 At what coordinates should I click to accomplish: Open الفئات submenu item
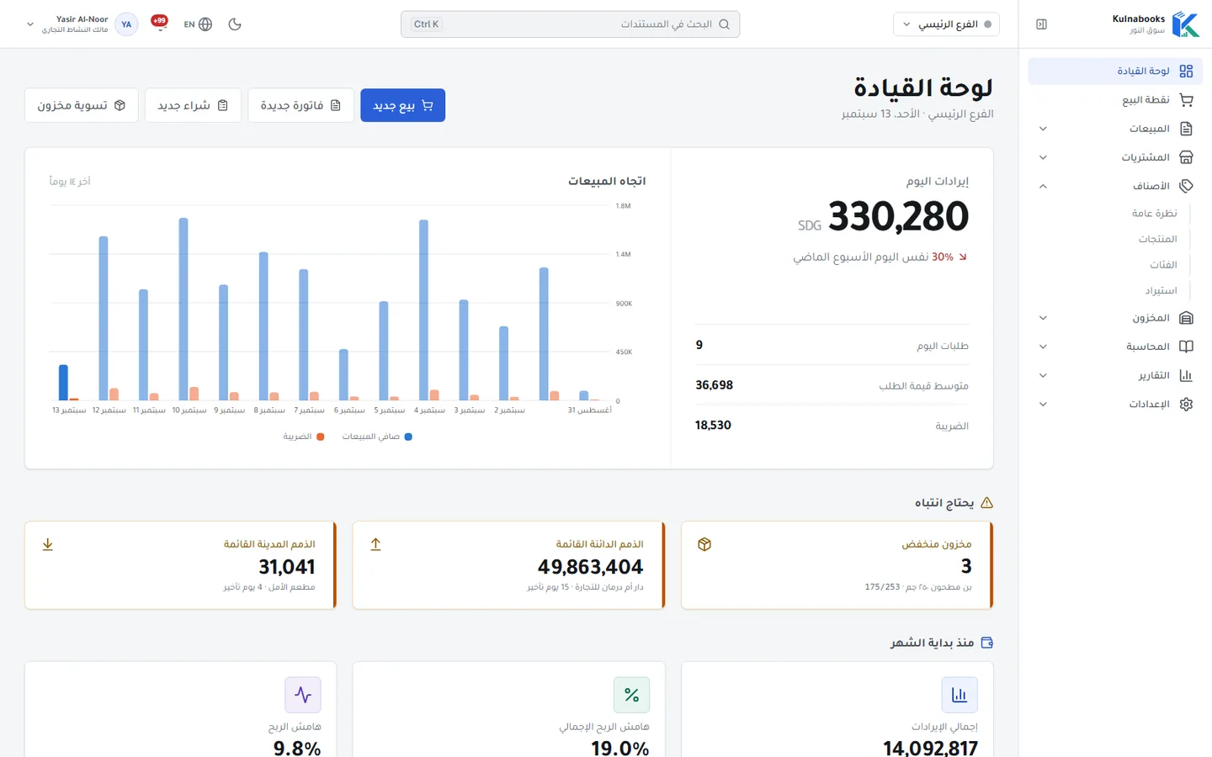click(1163, 265)
